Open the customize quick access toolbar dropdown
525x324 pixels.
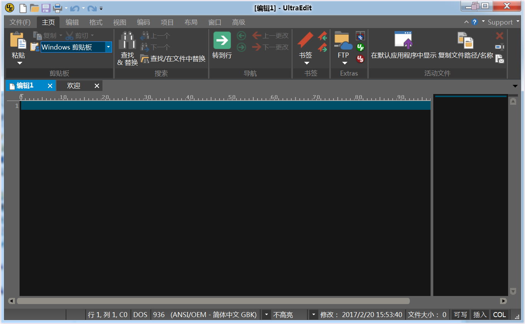tap(101, 8)
